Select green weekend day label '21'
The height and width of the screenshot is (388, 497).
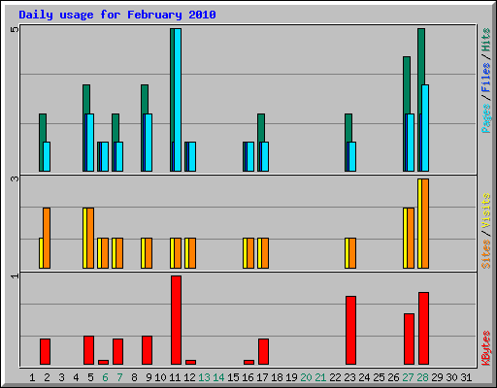(320, 377)
